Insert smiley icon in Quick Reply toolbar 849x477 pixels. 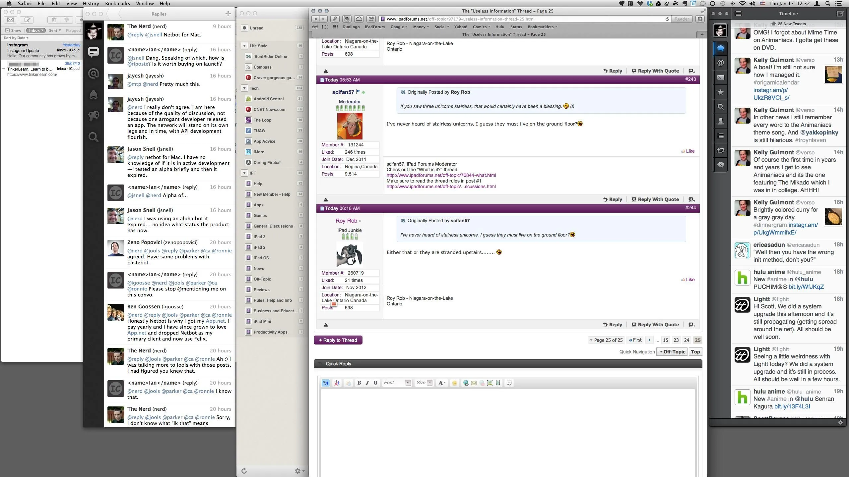click(x=454, y=383)
